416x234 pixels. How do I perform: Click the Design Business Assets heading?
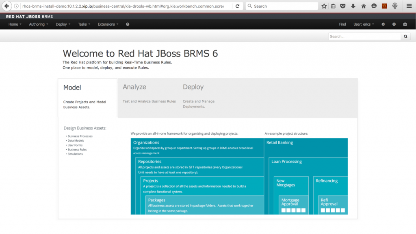85,128
